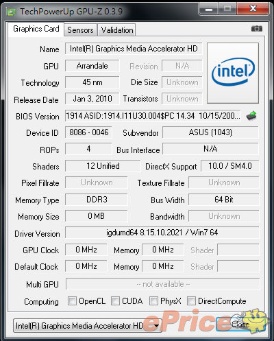274x341 pixels.
Task: Toggle the CUDA checkbox
Action: tap(115, 301)
